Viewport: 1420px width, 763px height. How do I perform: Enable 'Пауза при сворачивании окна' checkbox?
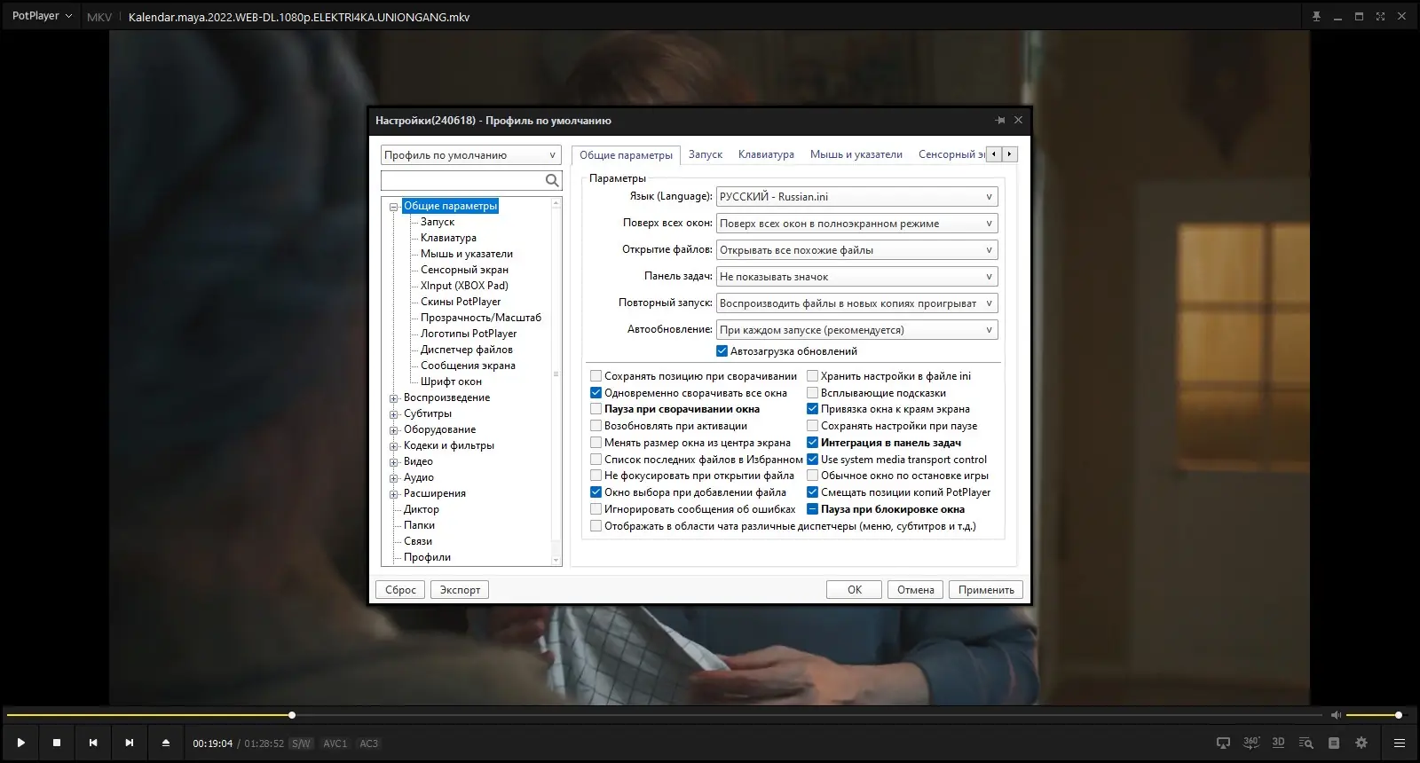pos(596,409)
